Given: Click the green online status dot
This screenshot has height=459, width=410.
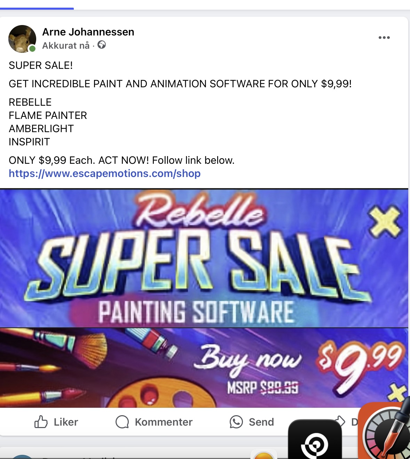Looking at the screenshot, I should point(32,49).
